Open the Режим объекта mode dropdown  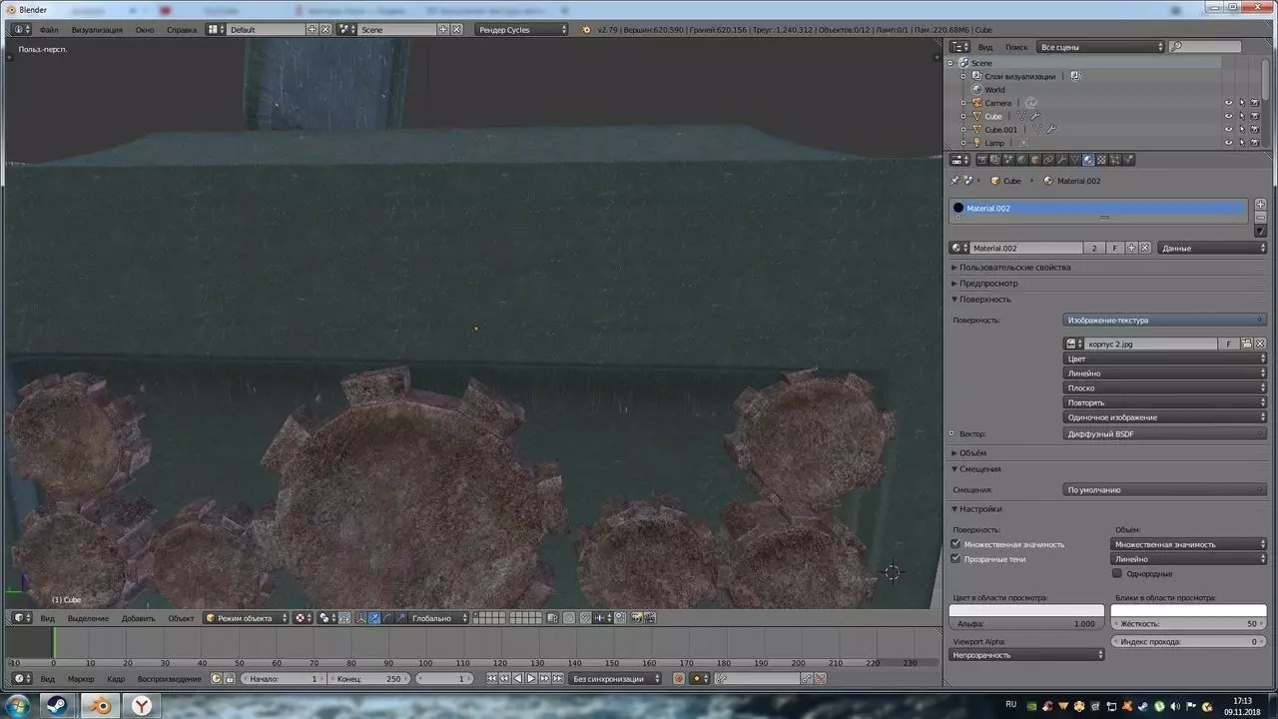tap(246, 618)
